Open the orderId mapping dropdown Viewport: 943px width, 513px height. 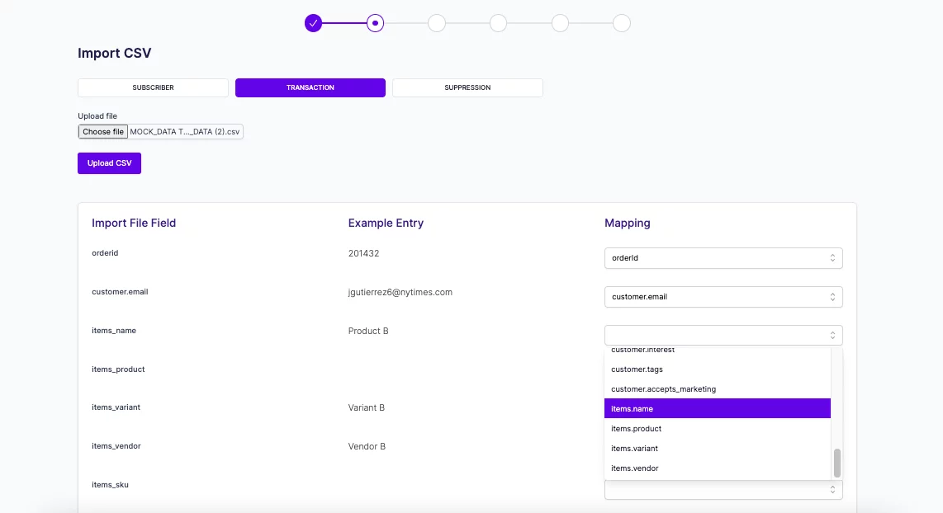pyautogui.click(x=723, y=257)
